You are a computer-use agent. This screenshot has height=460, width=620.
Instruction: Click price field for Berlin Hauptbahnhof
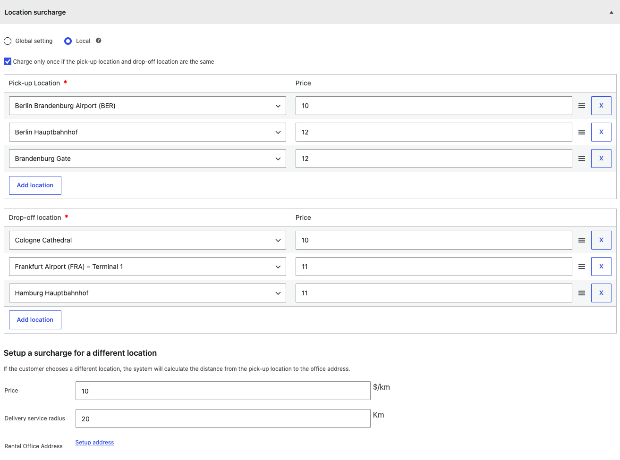point(434,132)
